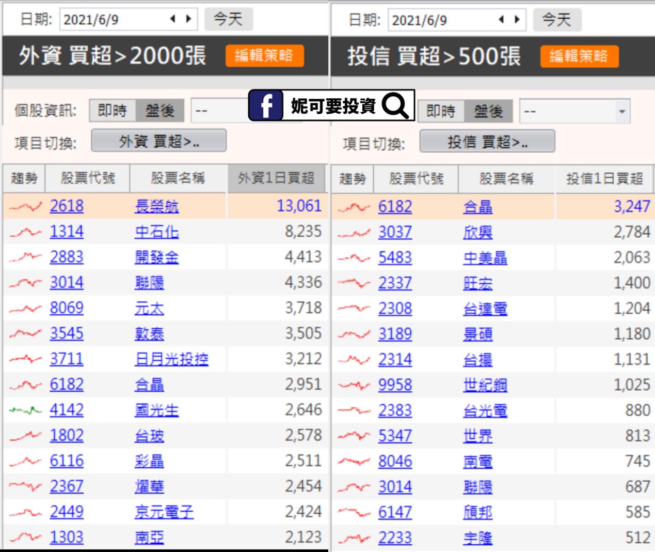Click the trend sparkline for stock 9958
Viewport: 655px width, 552px height.
pos(354,385)
